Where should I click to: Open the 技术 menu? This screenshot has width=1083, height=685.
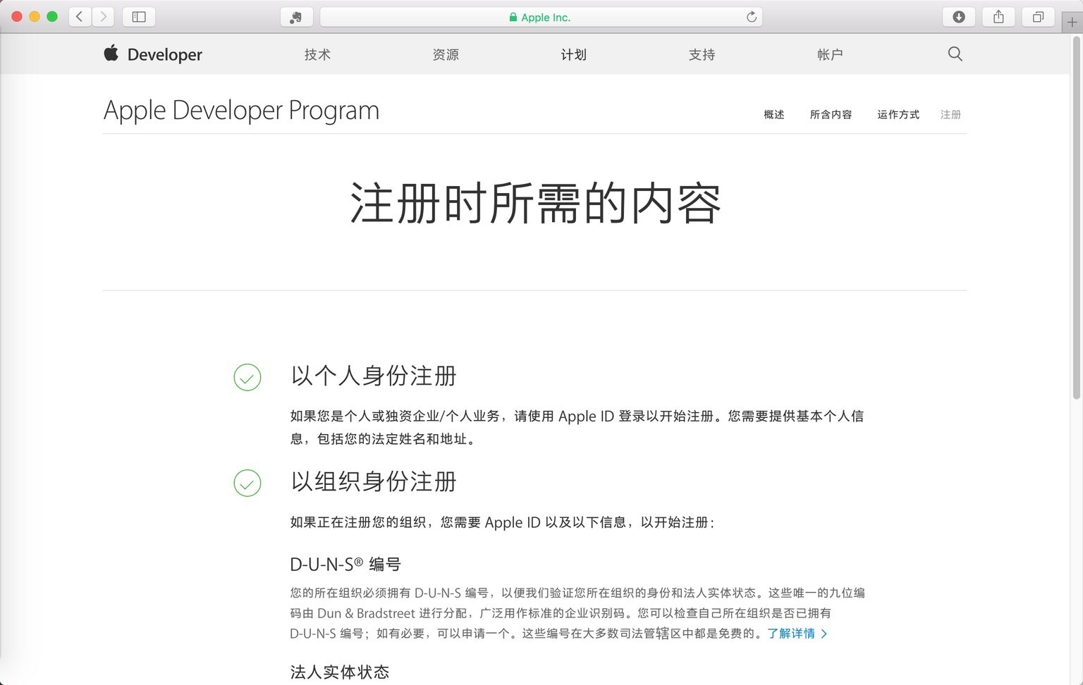(317, 55)
